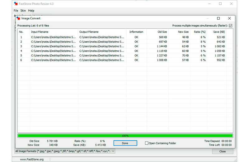Click the www.FastStone.org link
The width and height of the screenshot is (249, 162).
pos(32,159)
